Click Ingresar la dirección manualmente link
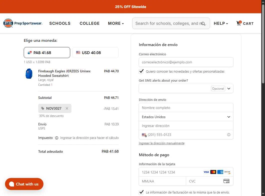265x196 pixels. click(x=162, y=143)
